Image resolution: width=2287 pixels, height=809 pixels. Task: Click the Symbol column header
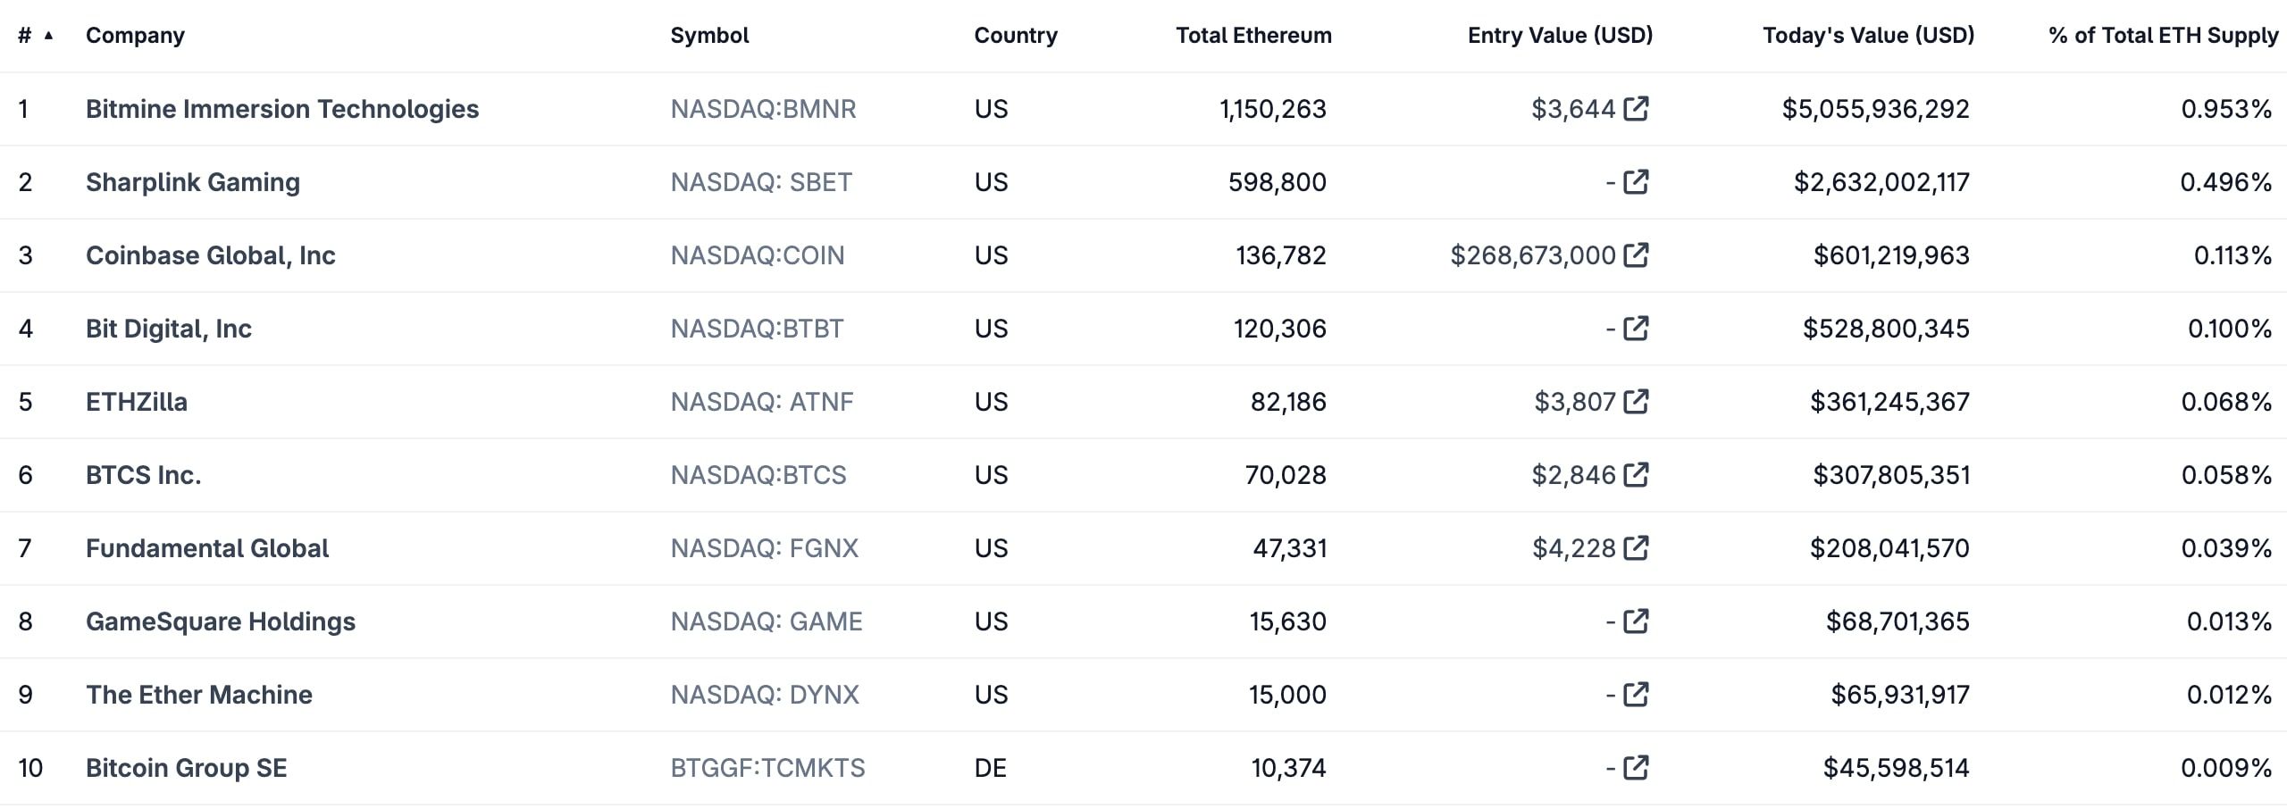[x=709, y=36]
